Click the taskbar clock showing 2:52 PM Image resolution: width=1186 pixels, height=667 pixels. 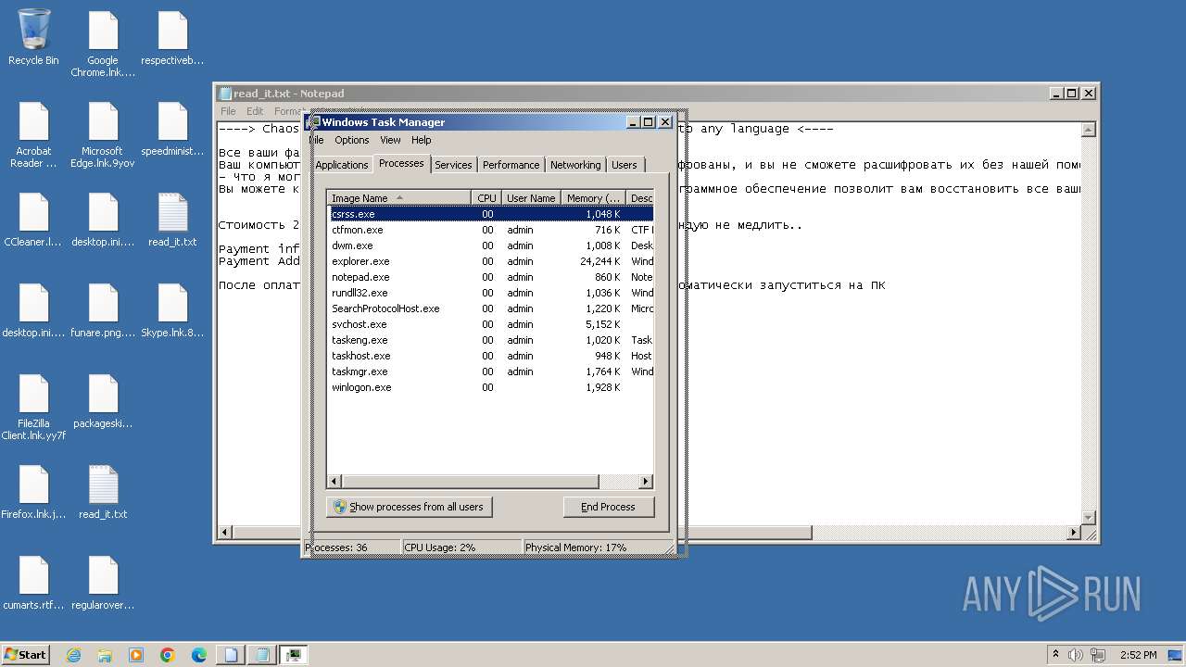(x=1138, y=655)
